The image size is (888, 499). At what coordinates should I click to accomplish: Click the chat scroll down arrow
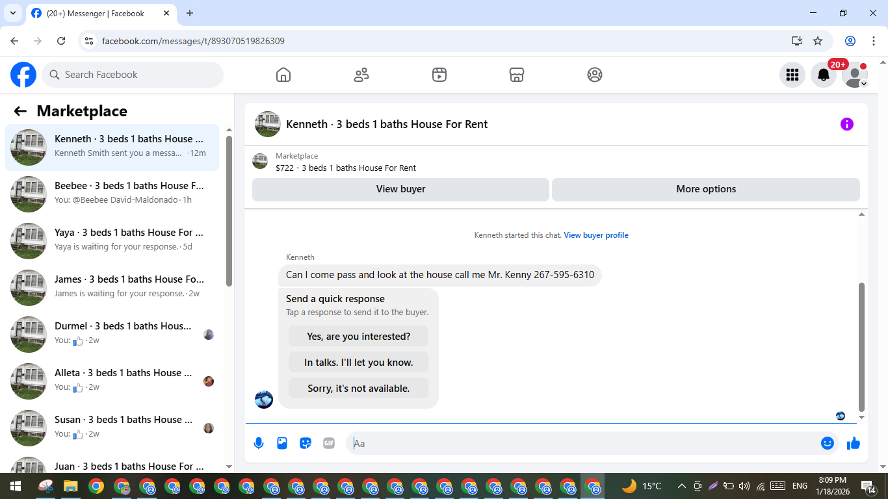click(862, 418)
